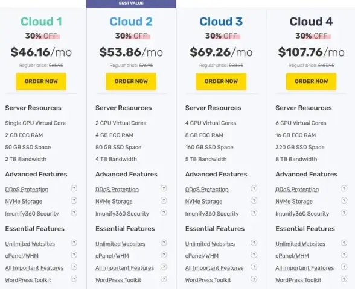This screenshot has width=355, height=289.
Task: Order the Cloud 2 best value plan
Action: click(x=131, y=81)
